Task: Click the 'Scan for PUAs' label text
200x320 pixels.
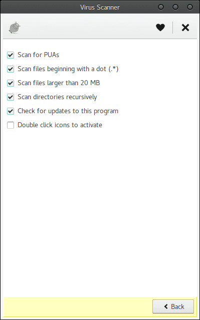Action: 38,55
